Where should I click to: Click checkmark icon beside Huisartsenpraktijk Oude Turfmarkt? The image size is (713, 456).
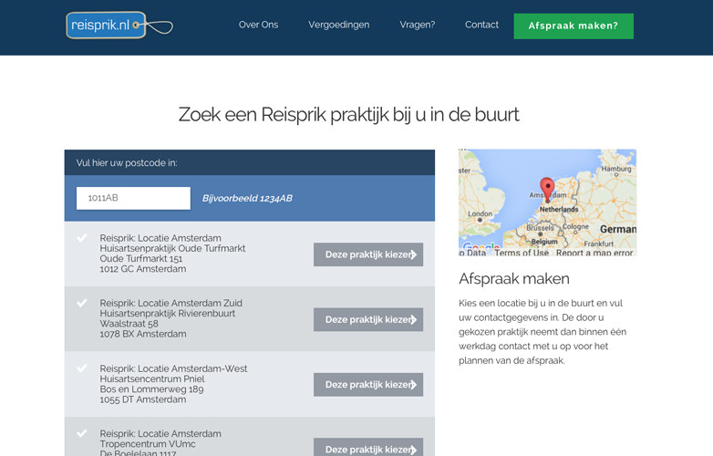coord(82,238)
